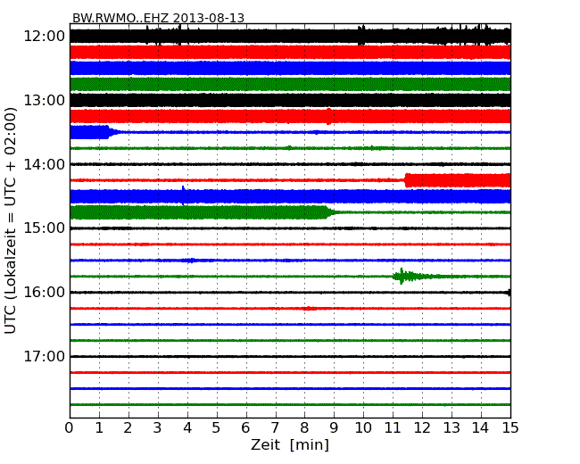Click the 17:00 time label
Screen dimensions: 580x464
tap(45, 356)
